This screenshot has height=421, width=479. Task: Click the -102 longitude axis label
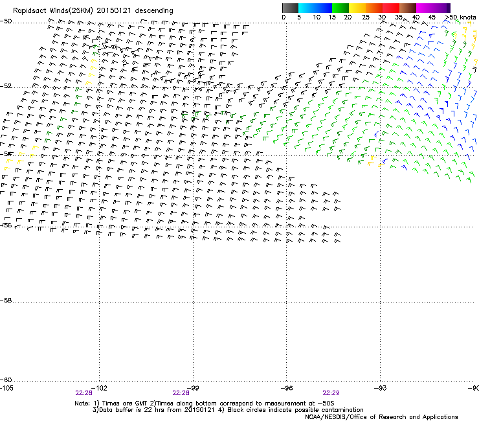tap(99, 388)
